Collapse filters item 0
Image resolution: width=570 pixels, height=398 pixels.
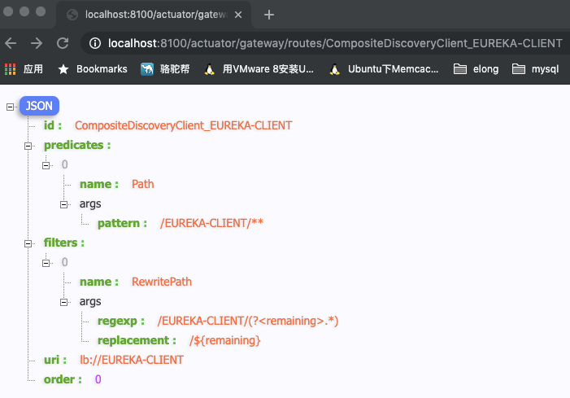click(x=46, y=263)
